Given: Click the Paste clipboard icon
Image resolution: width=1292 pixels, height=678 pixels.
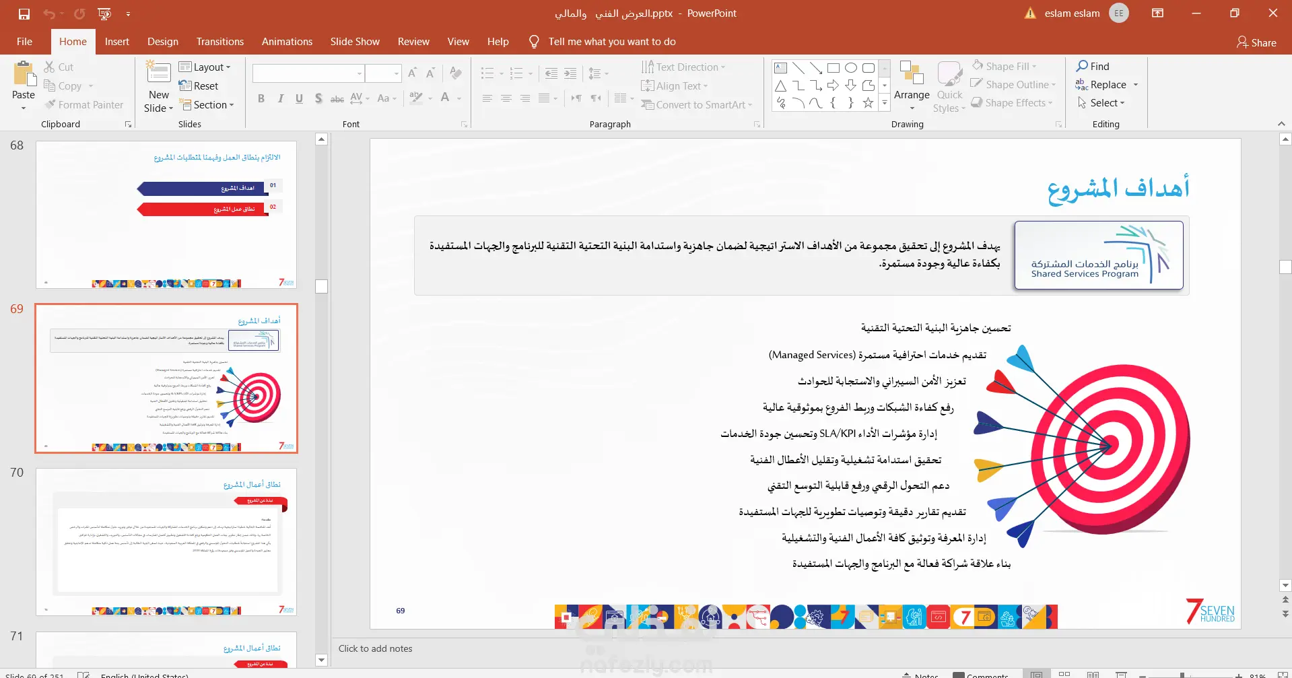Looking at the screenshot, I should pyautogui.click(x=24, y=74).
